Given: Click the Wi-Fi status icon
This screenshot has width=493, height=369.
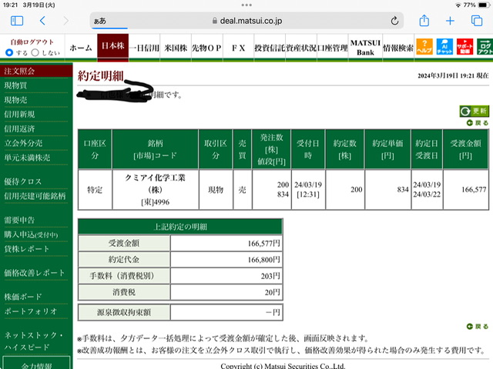Looking at the screenshot, I should pyautogui.click(x=458, y=5).
